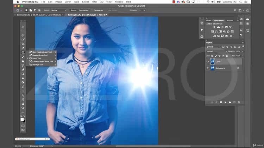This screenshot has width=264, height=148.
Task: Select the Pen tool
Action: click(23, 87)
